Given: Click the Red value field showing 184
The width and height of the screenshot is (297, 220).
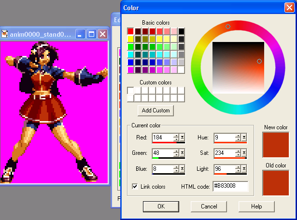Looking at the screenshot, I should tap(163, 137).
